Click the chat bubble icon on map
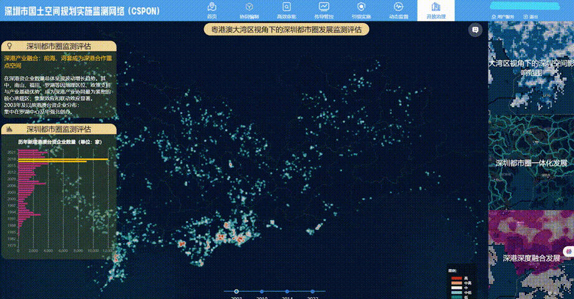574x299 pixels. point(475,30)
